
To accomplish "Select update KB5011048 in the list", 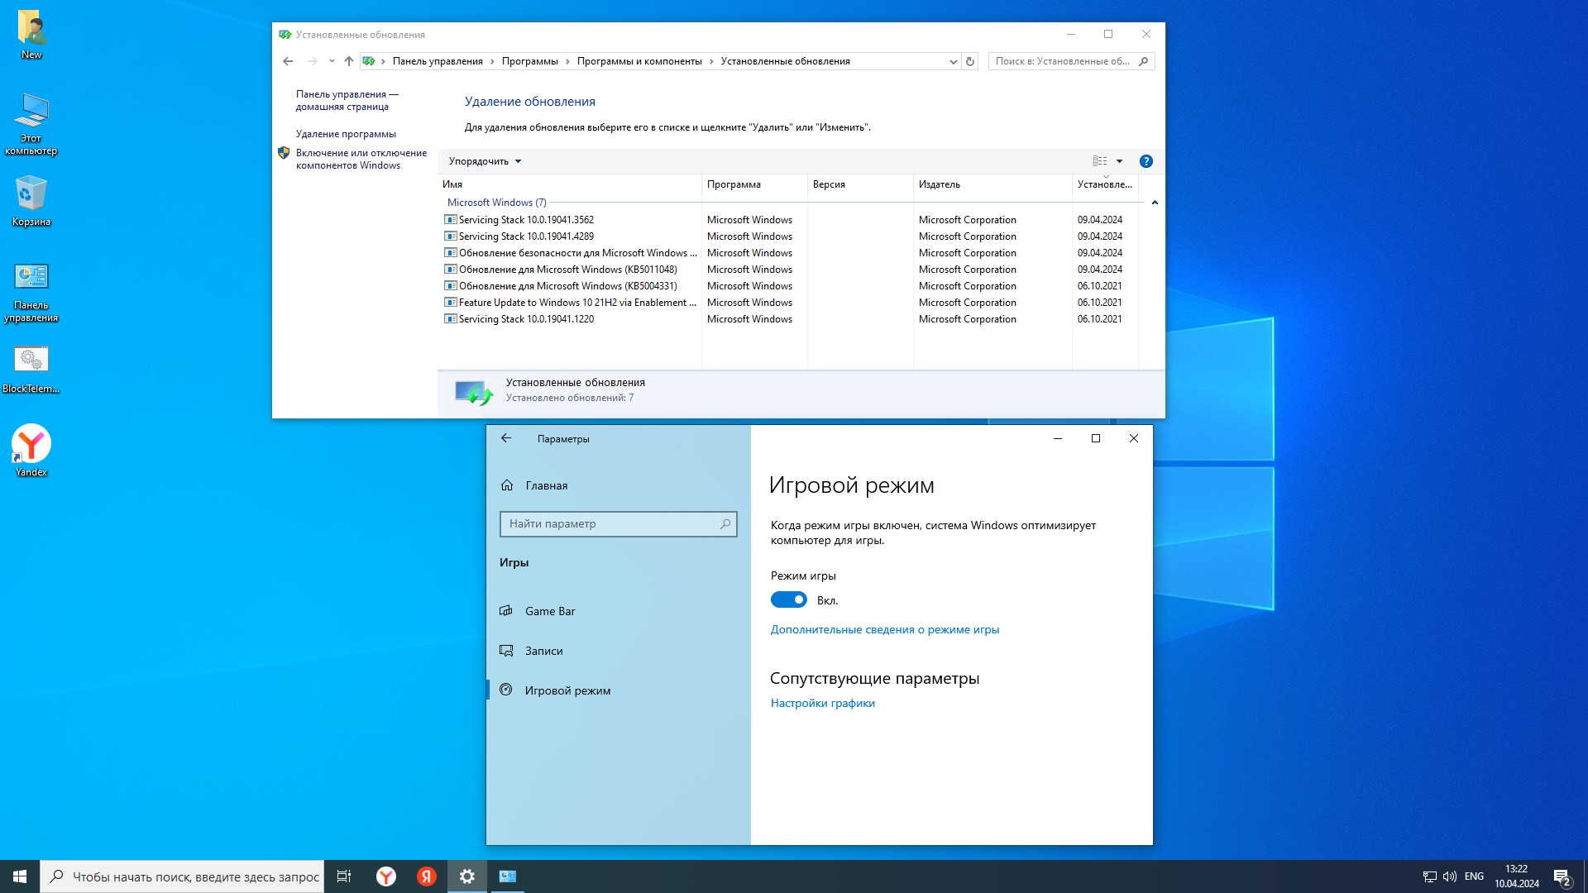I will tap(567, 270).
